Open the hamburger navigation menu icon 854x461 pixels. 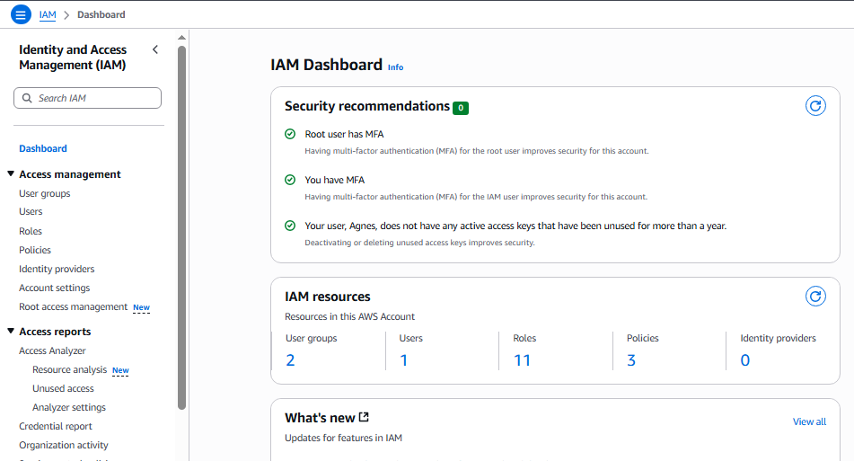click(x=21, y=14)
